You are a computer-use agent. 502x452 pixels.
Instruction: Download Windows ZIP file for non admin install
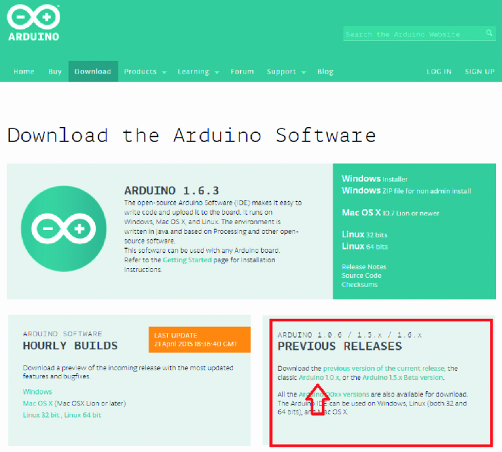pyautogui.click(x=406, y=191)
